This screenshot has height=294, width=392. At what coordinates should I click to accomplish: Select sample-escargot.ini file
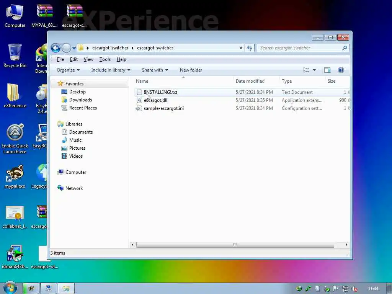(164, 108)
